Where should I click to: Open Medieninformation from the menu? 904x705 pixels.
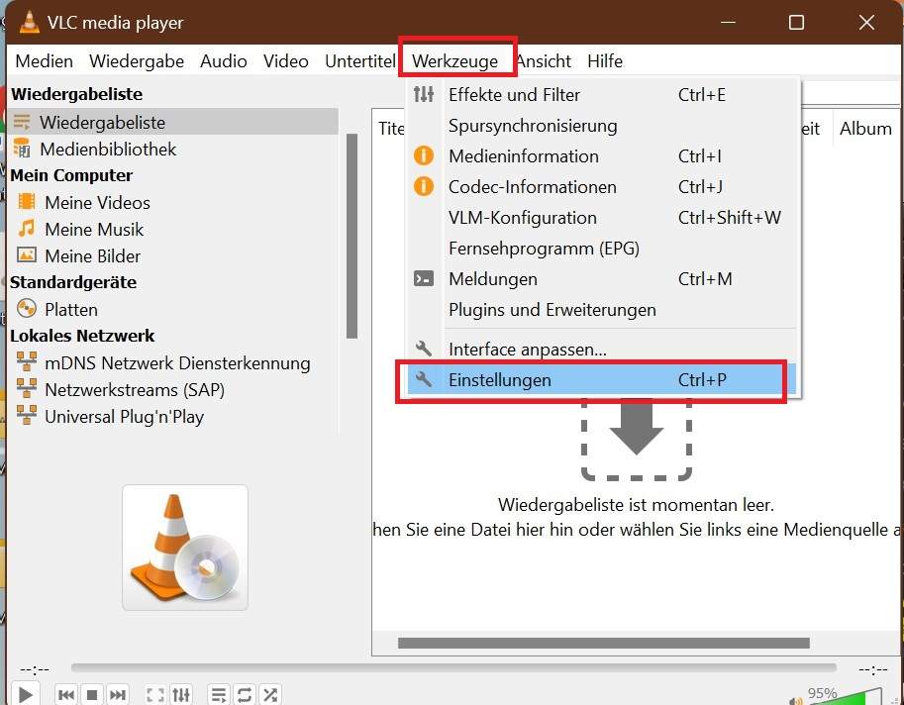pos(602,156)
